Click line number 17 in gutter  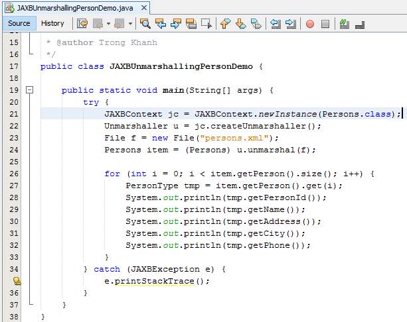[x=14, y=66]
